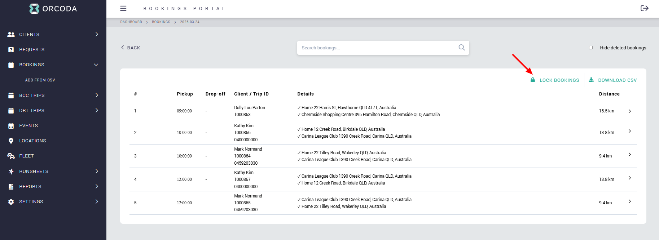This screenshot has width=659, height=240.
Task: Expand the Settings sidebar submenu
Action: tap(97, 202)
